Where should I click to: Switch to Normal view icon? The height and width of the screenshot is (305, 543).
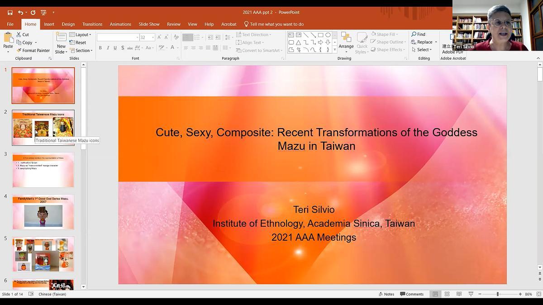tap(435, 294)
